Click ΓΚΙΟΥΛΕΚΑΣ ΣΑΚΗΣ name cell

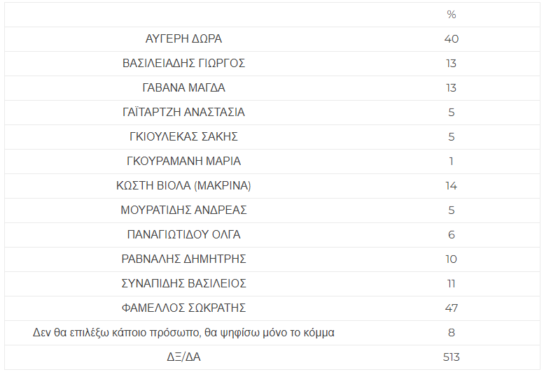(183, 137)
